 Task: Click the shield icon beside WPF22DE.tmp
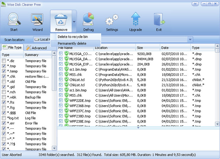point(66,100)
